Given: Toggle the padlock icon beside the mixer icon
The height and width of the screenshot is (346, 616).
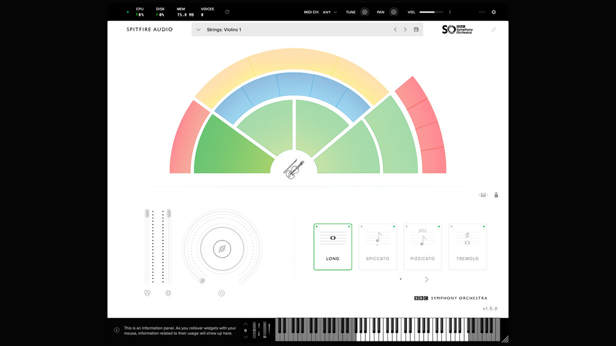Looking at the screenshot, I should pos(496,195).
